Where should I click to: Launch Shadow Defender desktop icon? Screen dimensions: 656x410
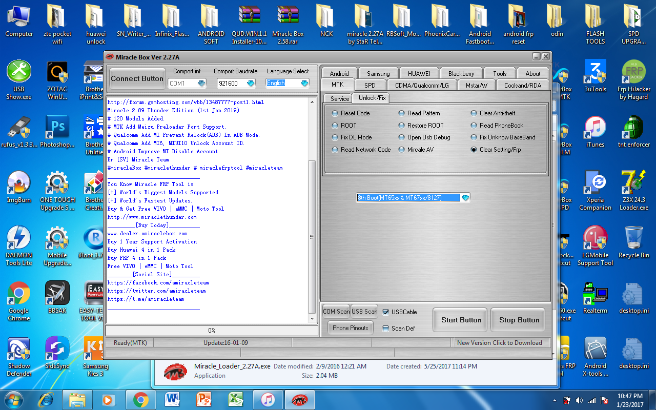click(19, 356)
